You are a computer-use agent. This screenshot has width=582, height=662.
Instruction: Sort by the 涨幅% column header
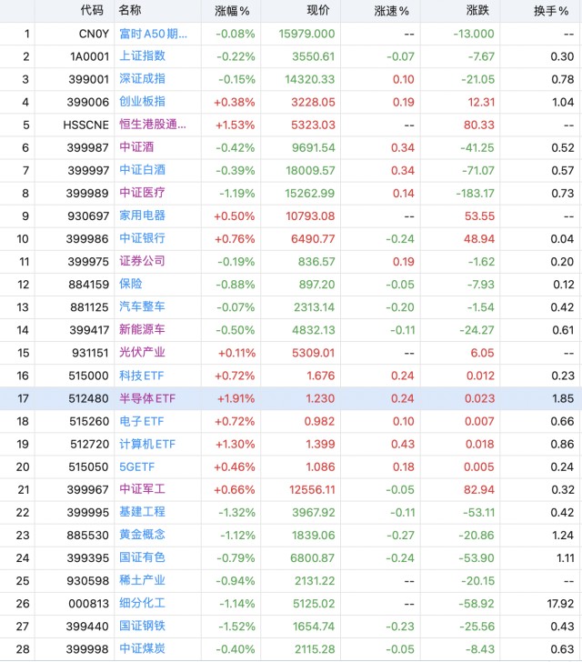[x=232, y=11]
